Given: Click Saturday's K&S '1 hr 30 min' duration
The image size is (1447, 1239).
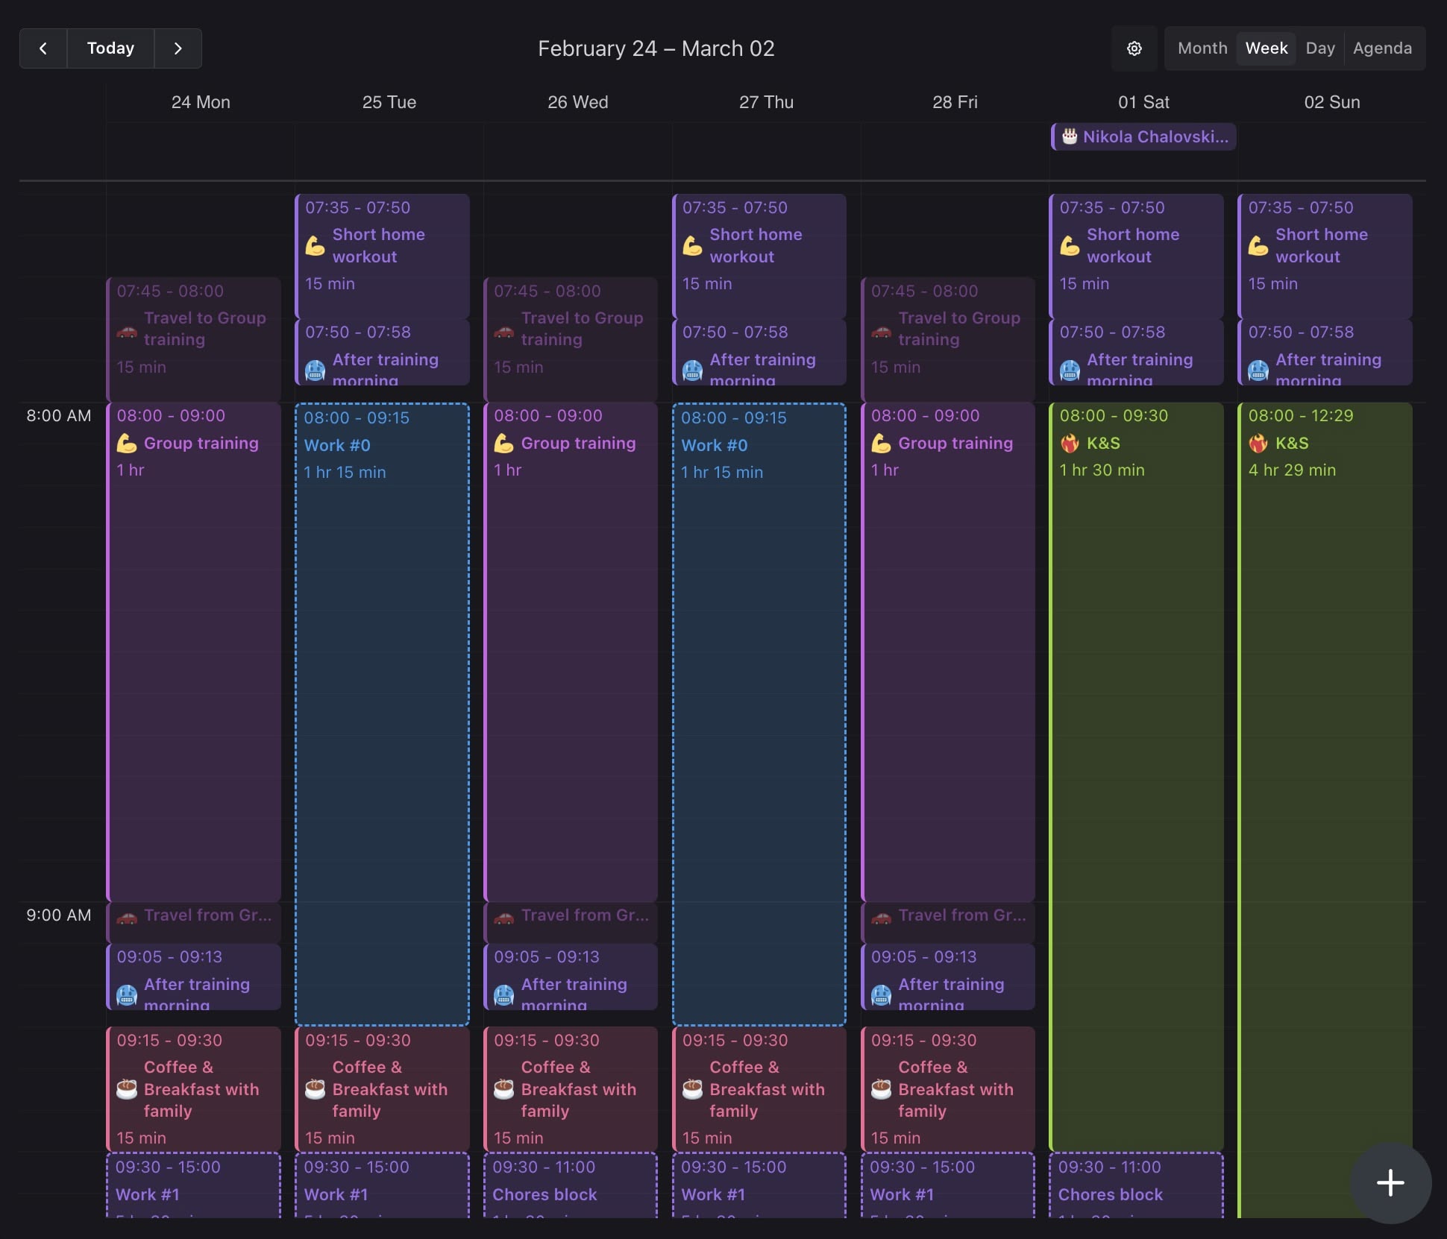Looking at the screenshot, I should tap(1102, 470).
